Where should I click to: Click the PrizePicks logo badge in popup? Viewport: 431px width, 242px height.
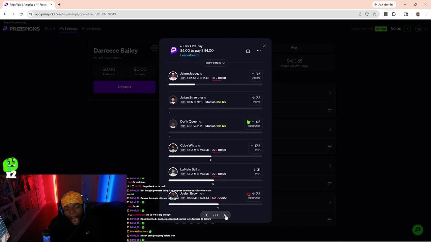(174, 50)
